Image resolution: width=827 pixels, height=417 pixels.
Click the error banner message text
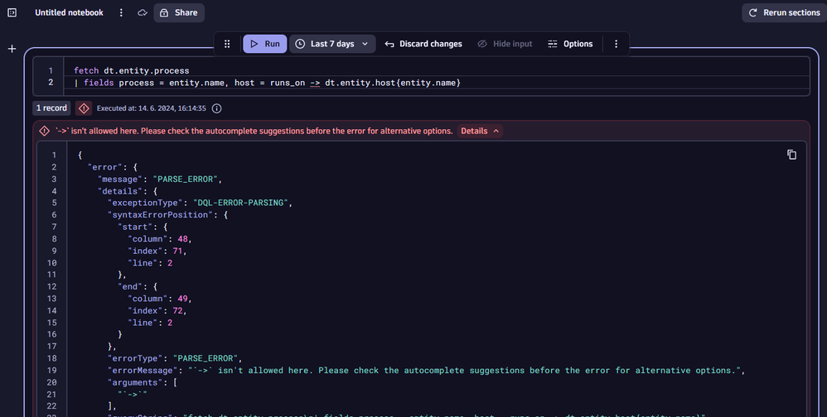pos(254,131)
